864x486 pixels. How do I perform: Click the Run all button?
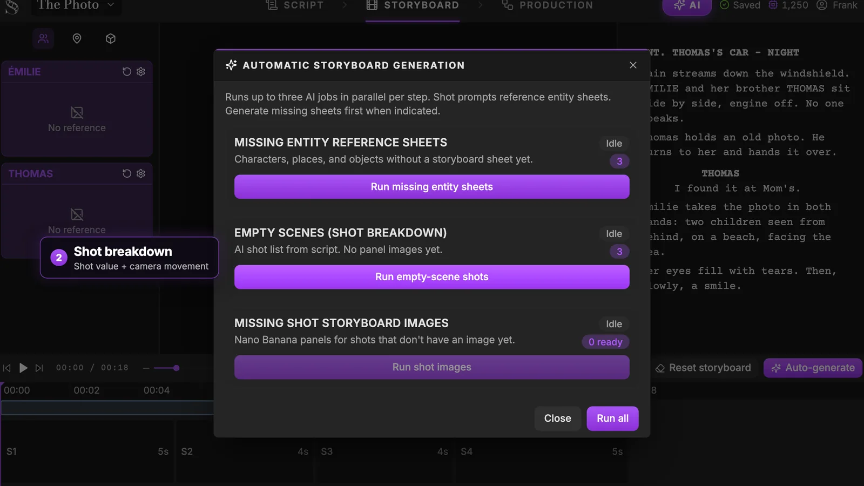pos(612,418)
